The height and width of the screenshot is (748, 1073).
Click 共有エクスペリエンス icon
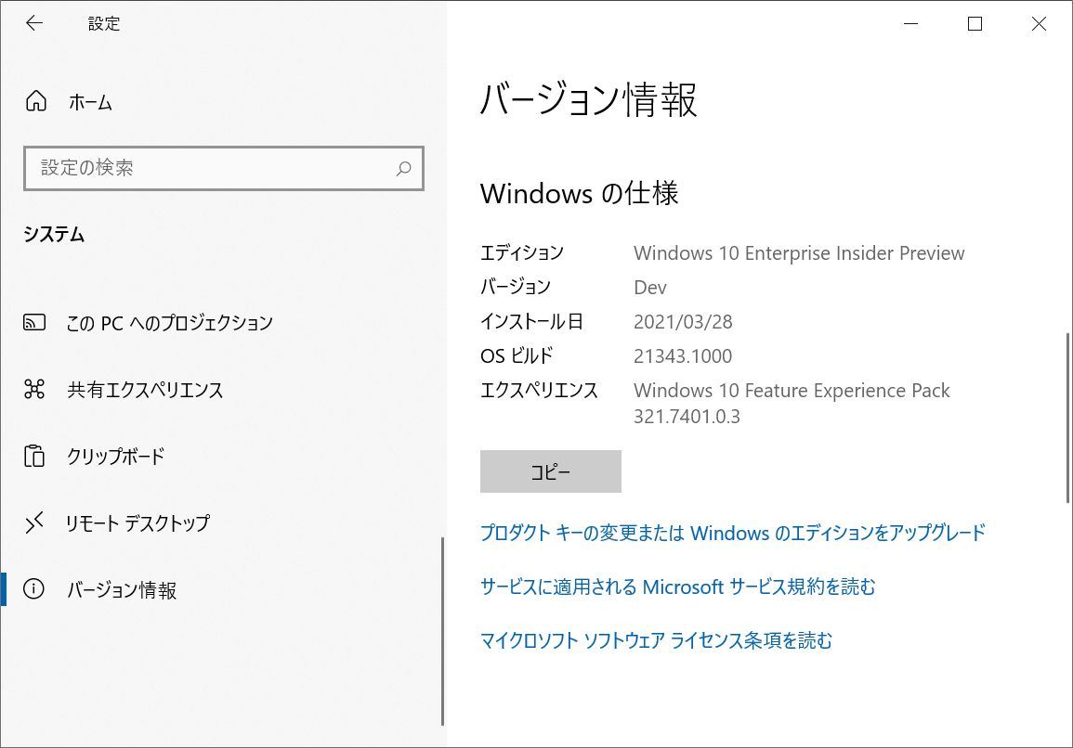[x=34, y=389]
